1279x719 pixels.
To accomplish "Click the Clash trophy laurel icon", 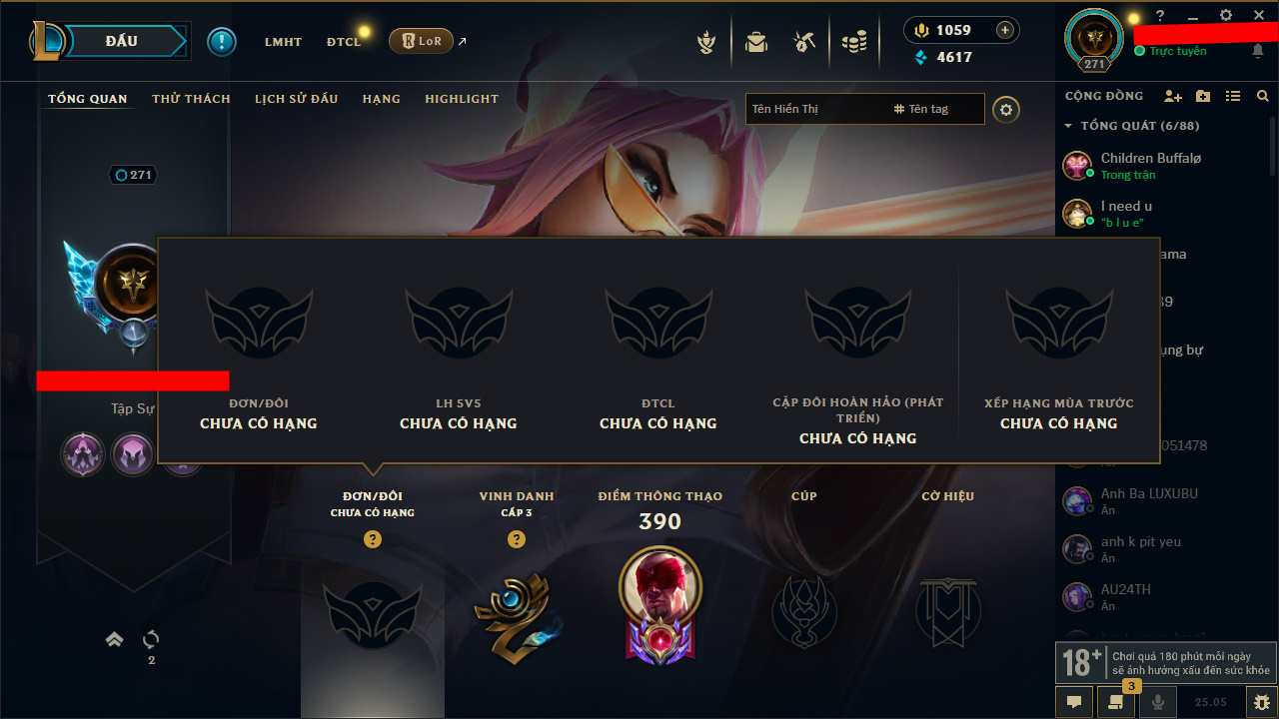I will click(x=707, y=42).
